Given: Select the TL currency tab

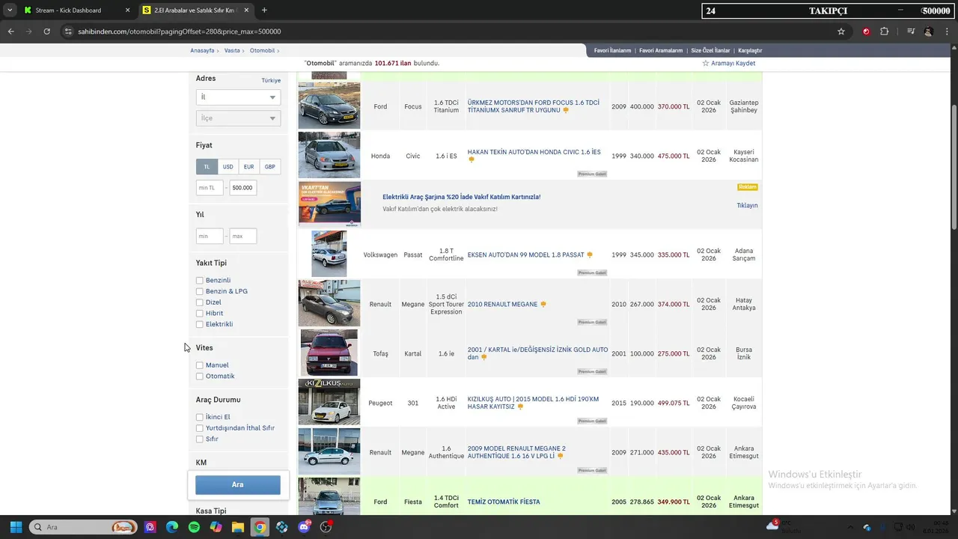Looking at the screenshot, I should tap(207, 167).
